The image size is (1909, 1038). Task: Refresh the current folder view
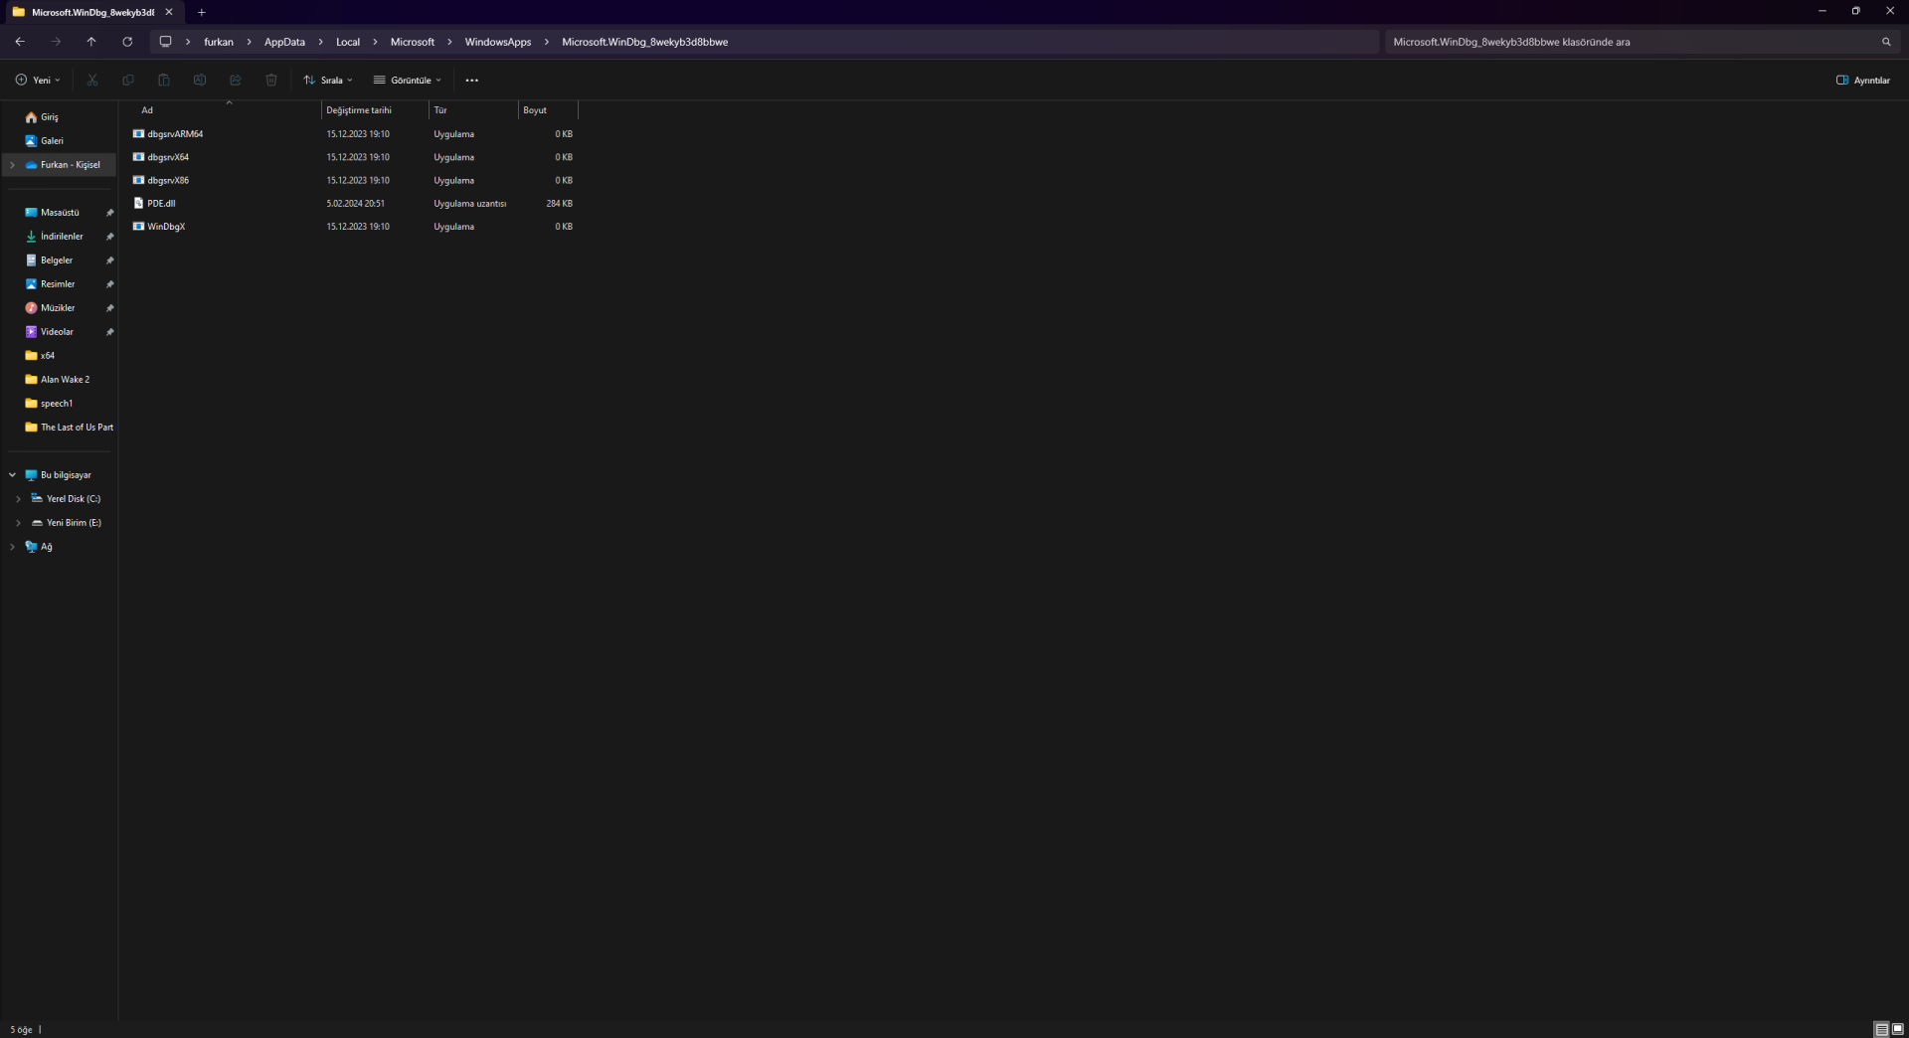(127, 42)
